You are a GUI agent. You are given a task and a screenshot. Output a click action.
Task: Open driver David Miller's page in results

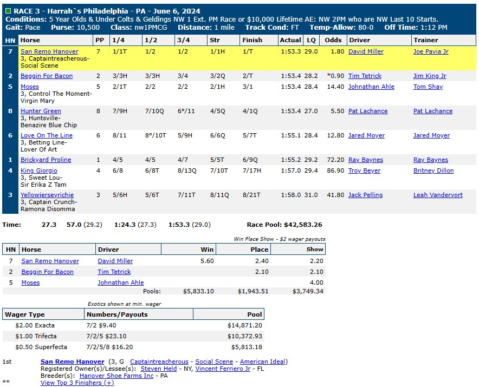[x=366, y=51]
